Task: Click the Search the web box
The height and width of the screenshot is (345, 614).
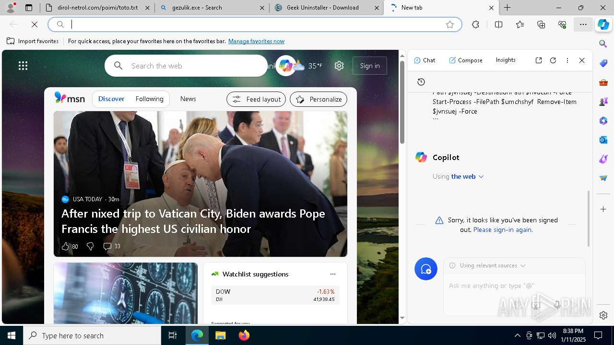Action: tap(186, 66)
